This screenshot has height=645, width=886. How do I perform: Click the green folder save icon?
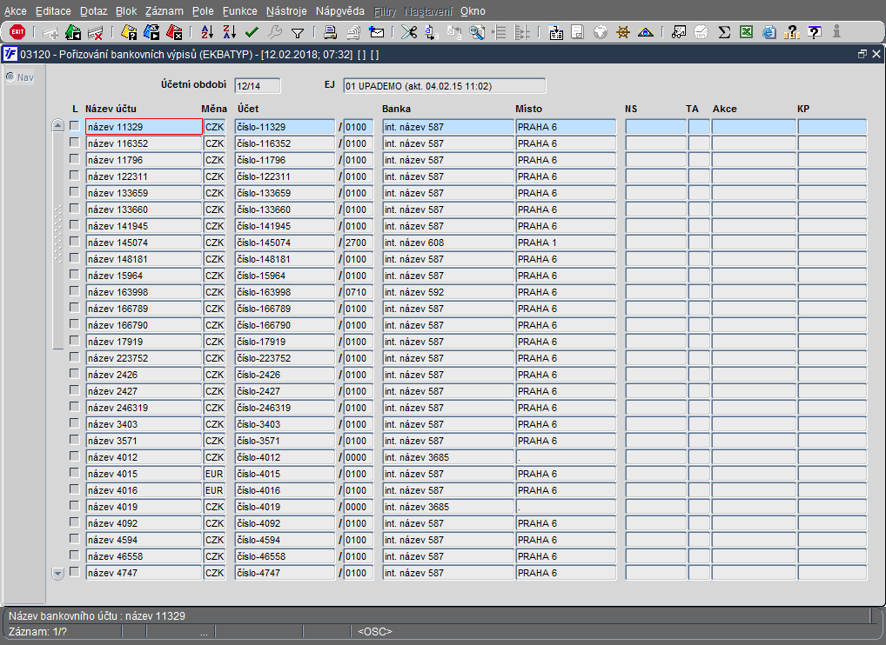tap(73, 32)
